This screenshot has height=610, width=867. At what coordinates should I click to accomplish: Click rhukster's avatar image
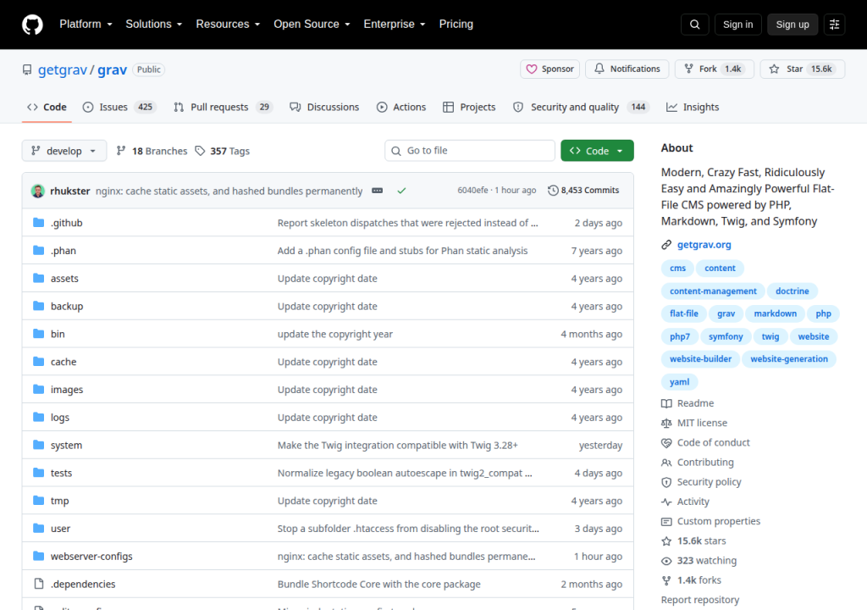click(x=38, y=191)
